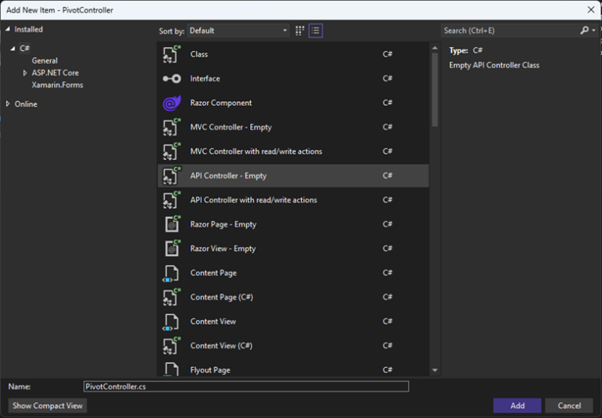Switch to list view layout
602x418 pixels.
pyautogui.click(x=315, y=31)
